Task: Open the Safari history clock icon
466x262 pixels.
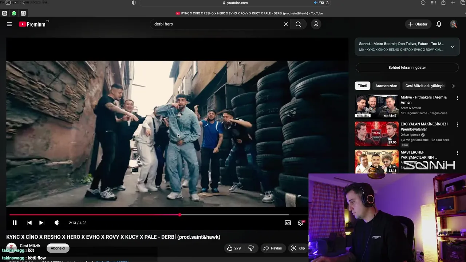Action: (x=423, y=3)
